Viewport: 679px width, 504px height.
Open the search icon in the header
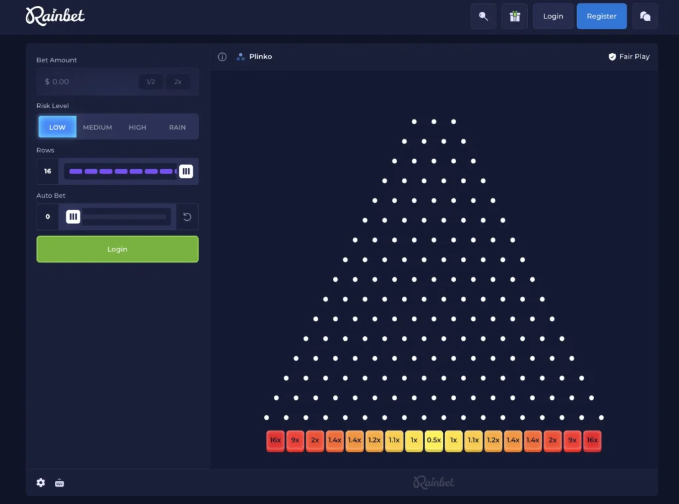pos(483,16)
